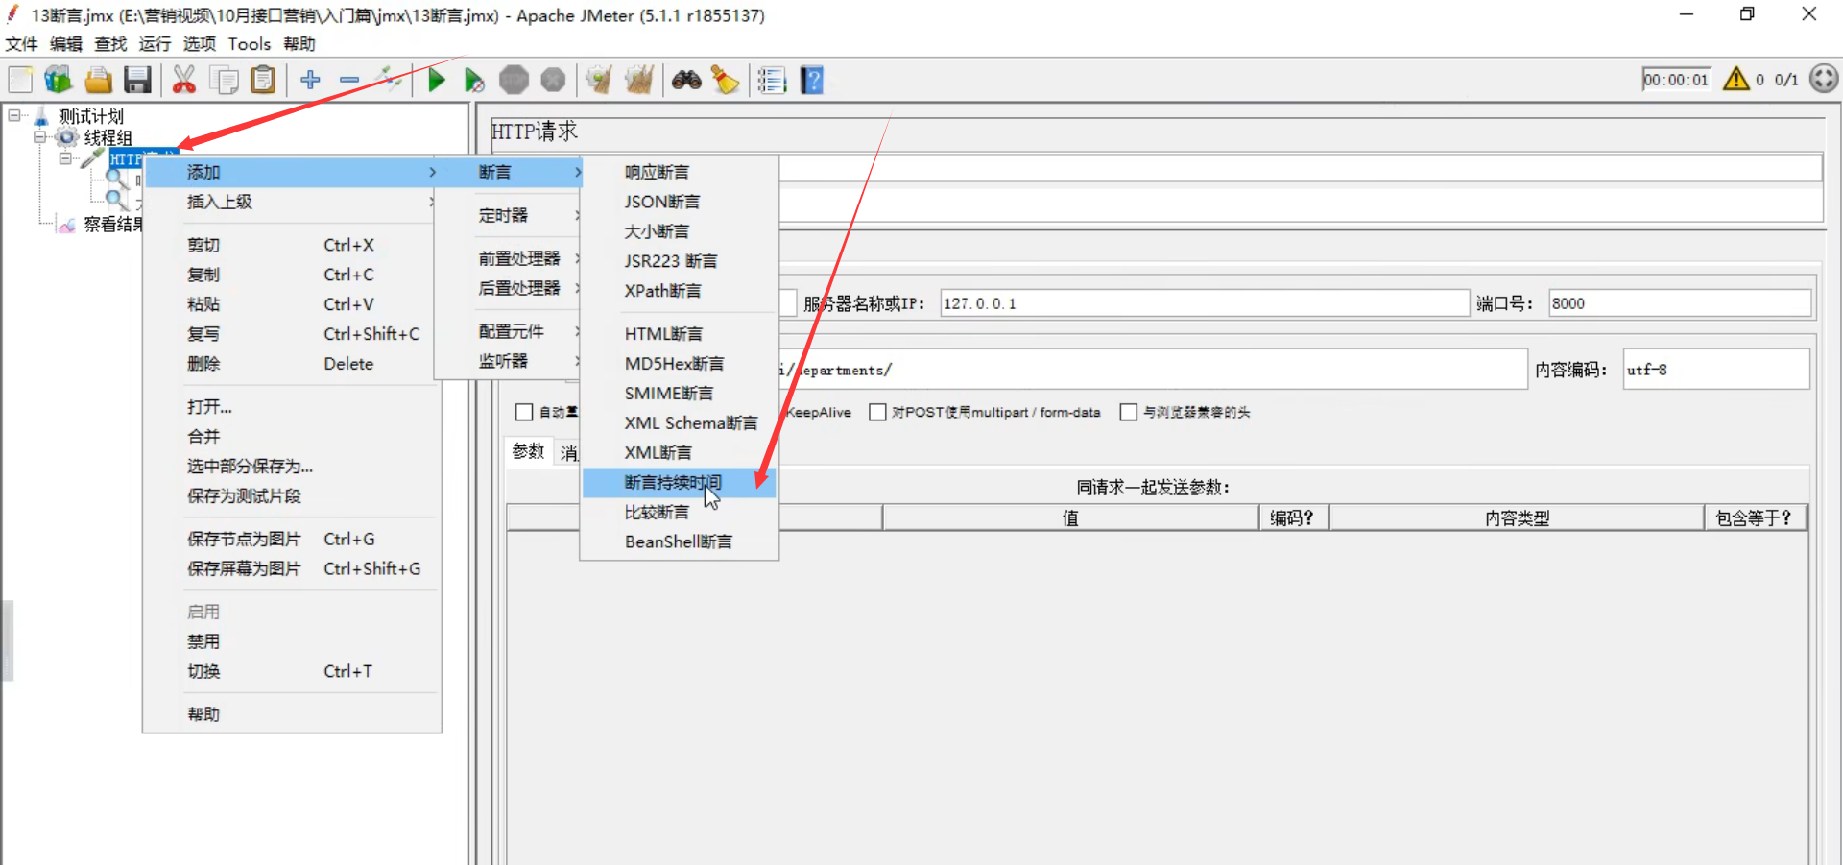Viewport: 1843px width, 865px height.
Task: Click the Help question mark icon
Action: (x=812, y=80)
